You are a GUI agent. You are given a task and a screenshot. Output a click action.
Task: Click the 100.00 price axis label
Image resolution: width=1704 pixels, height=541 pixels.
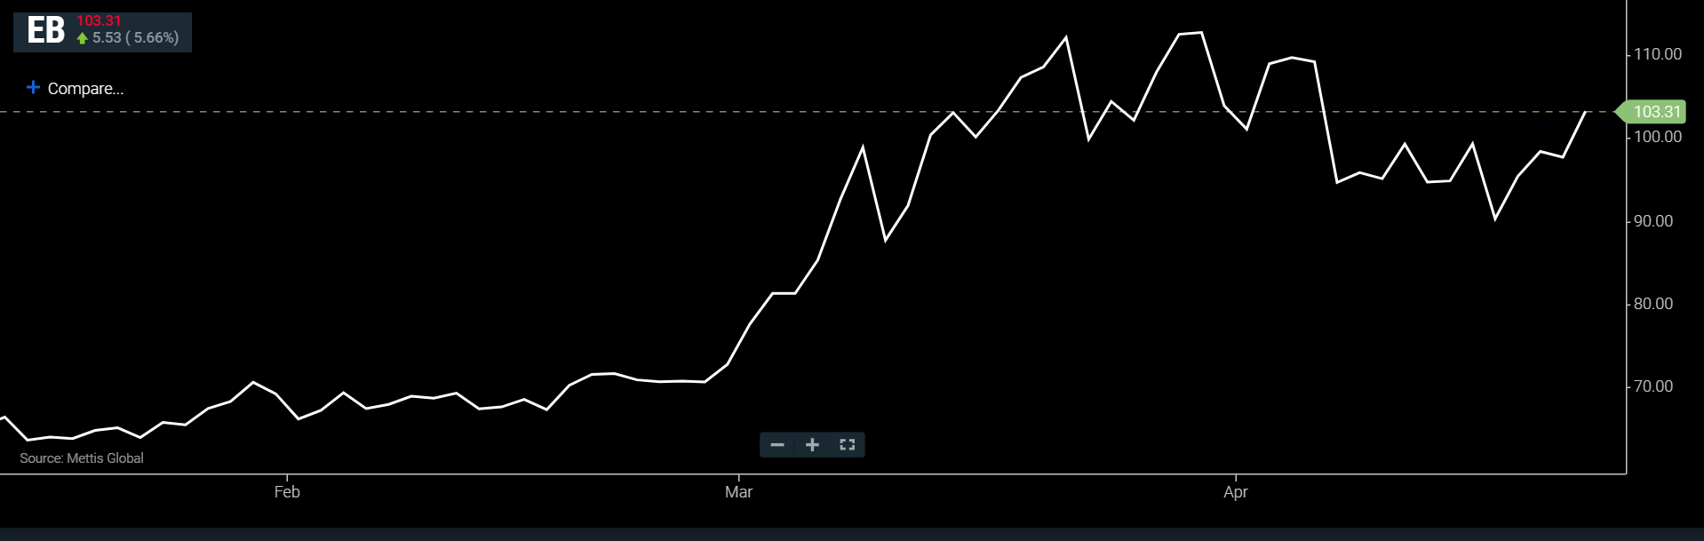pyautogui.click(x=1657, y=137)
